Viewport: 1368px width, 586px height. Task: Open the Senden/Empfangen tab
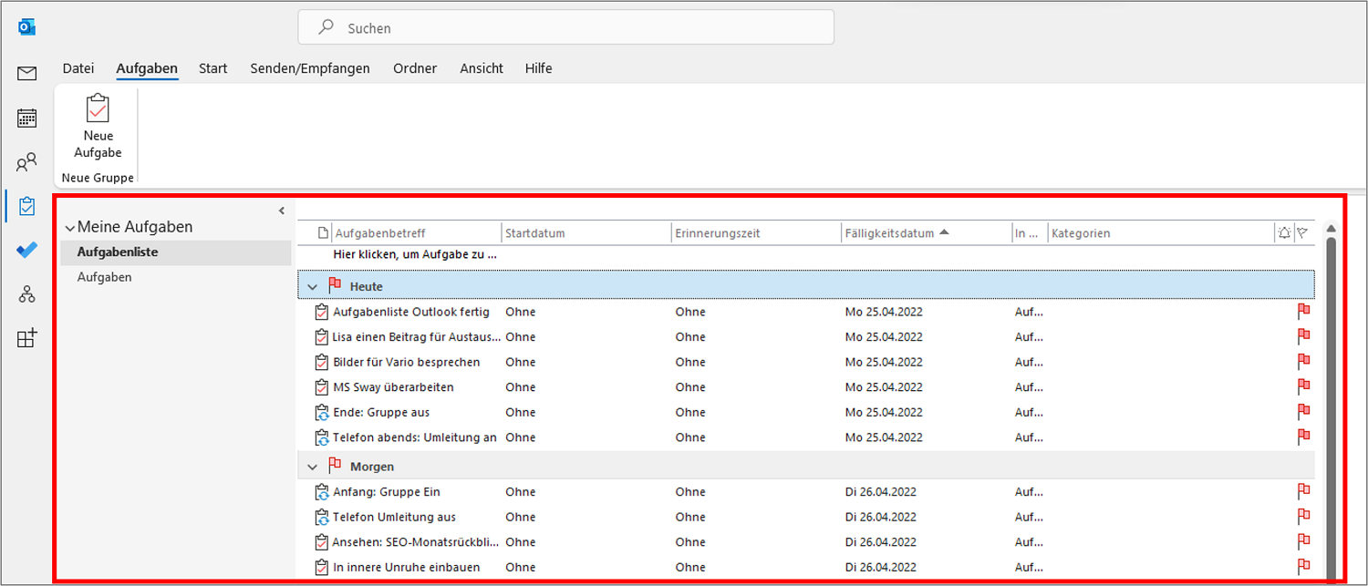click(x=310, y=68)
